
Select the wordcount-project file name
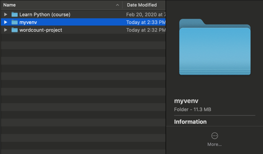click(x=41, y=30)
